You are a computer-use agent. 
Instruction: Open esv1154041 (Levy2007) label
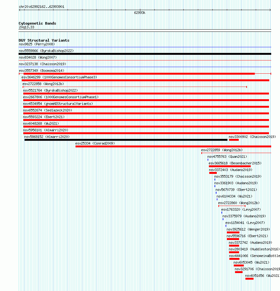245,223
